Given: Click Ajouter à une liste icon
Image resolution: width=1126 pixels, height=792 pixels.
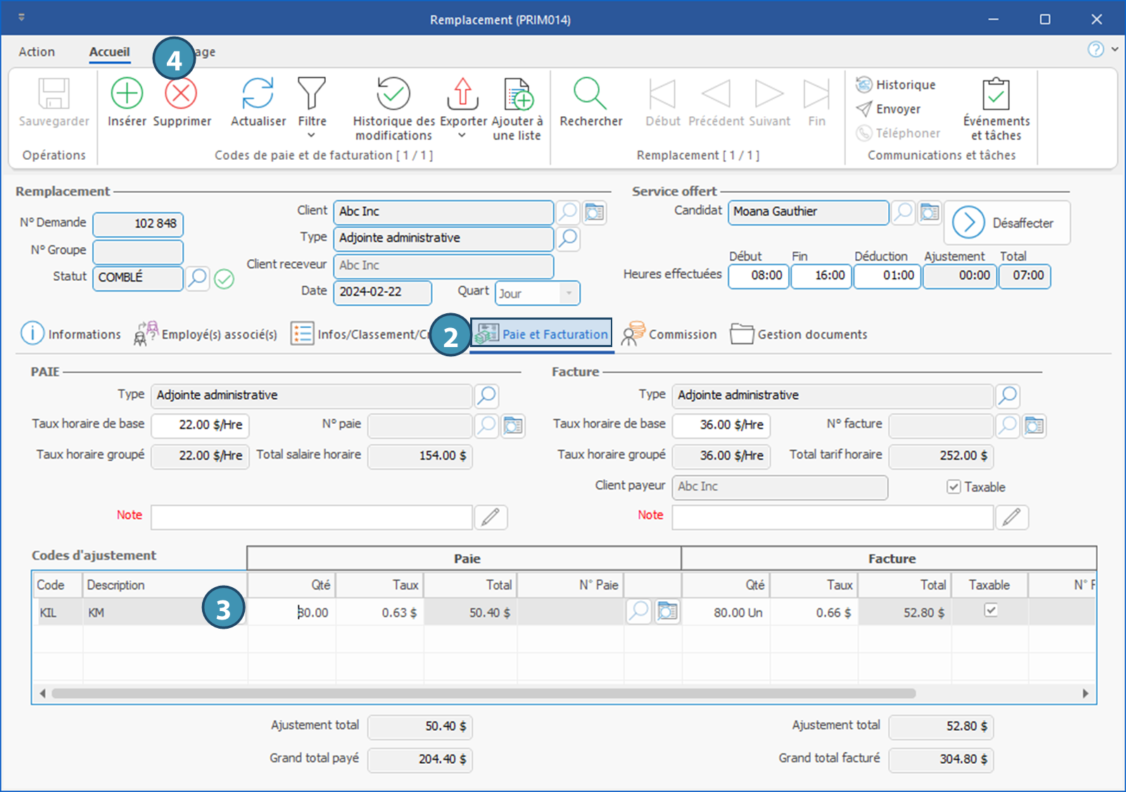Looking at the screenshot, I should click(518, 94).
